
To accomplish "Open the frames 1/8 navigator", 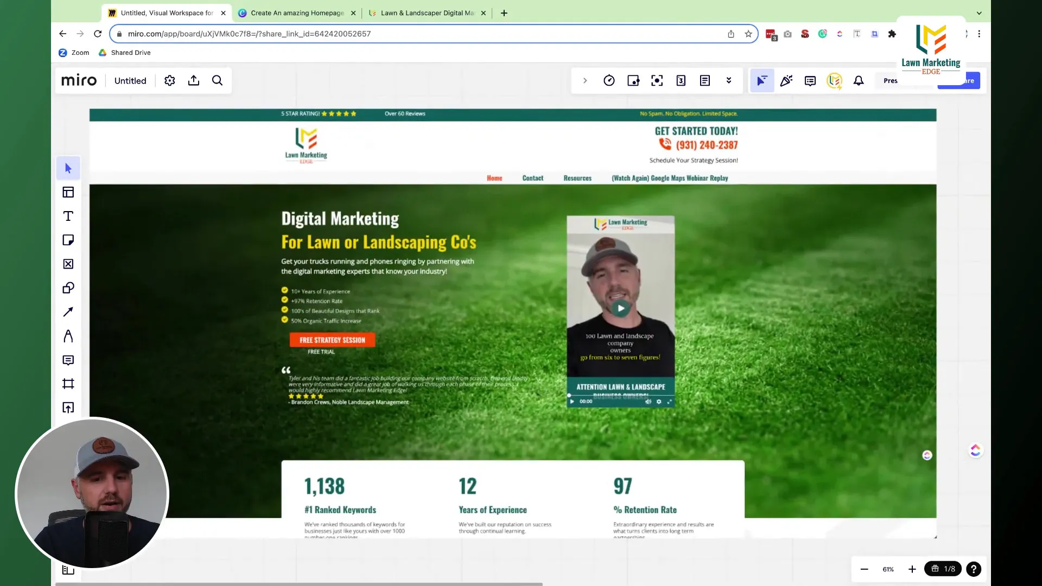I will click(943, 569).
